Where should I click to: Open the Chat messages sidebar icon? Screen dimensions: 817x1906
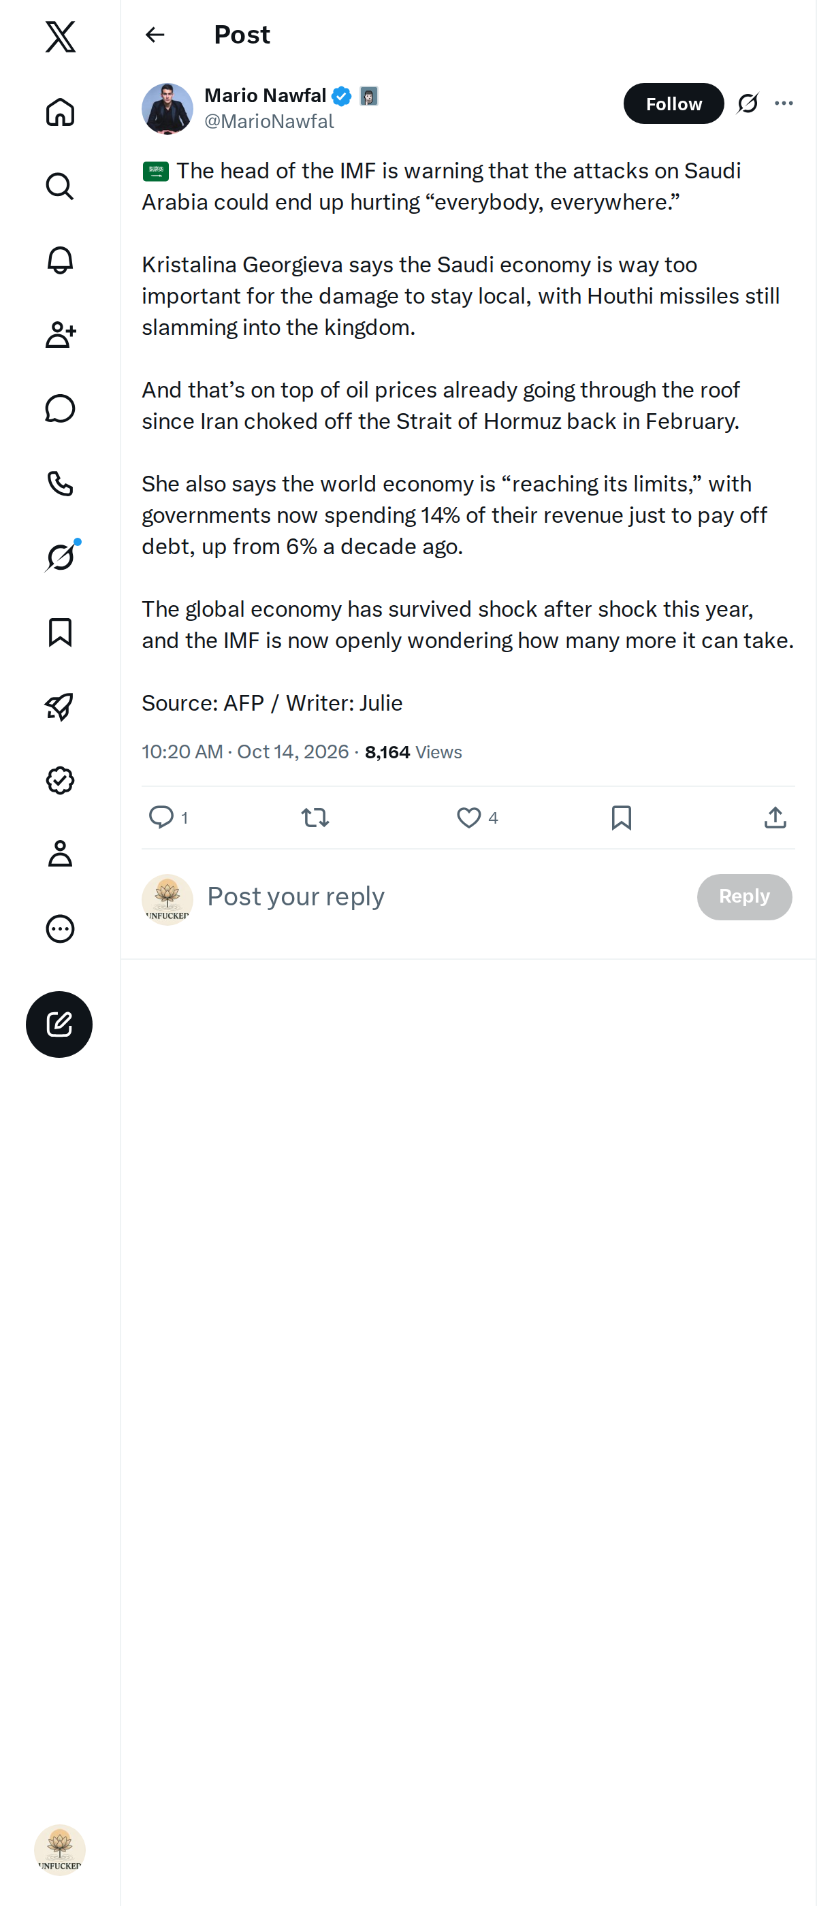[60, 408]
